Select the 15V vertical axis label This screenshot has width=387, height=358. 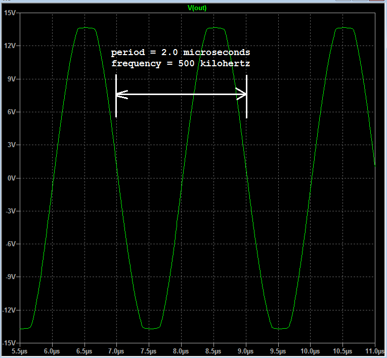(x=10, y=13)
